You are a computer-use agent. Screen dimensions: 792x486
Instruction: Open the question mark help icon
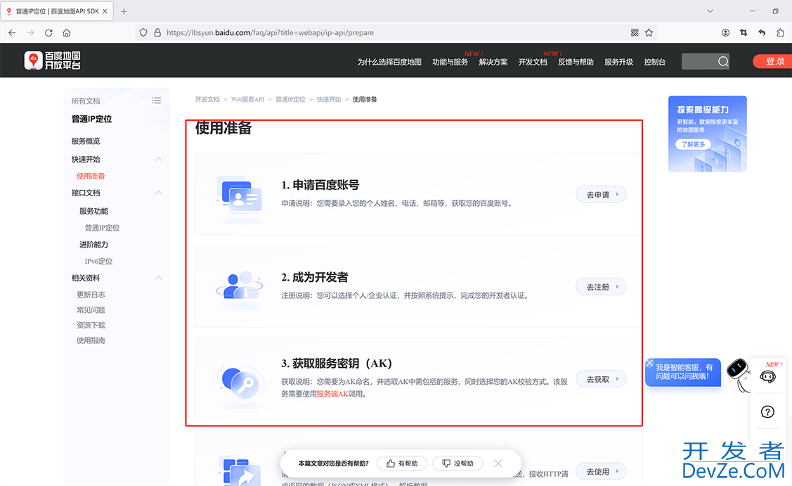[x=767, y=411]
